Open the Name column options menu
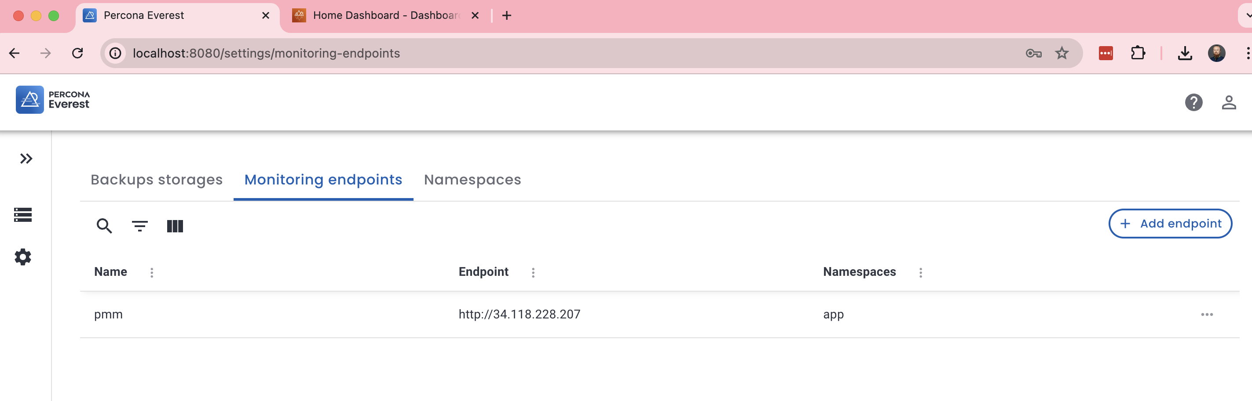The image size is (1252, 401). pyautogui.click(x=152, y=272)
